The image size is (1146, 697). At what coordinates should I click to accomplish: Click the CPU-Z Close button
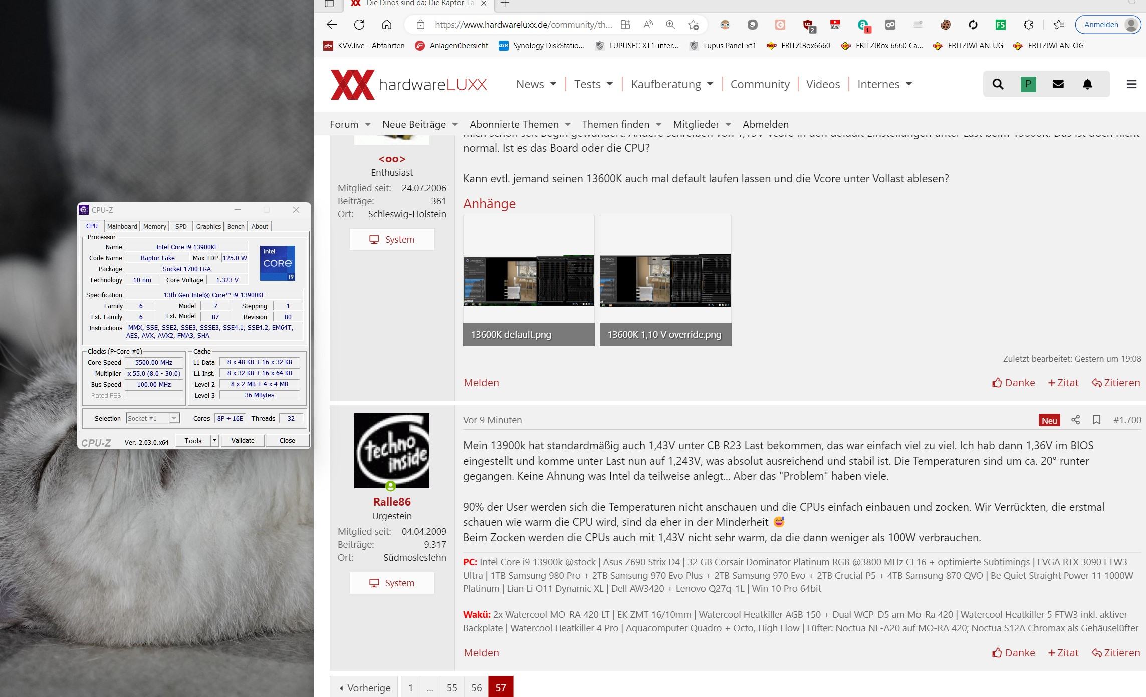coord(287,440)
